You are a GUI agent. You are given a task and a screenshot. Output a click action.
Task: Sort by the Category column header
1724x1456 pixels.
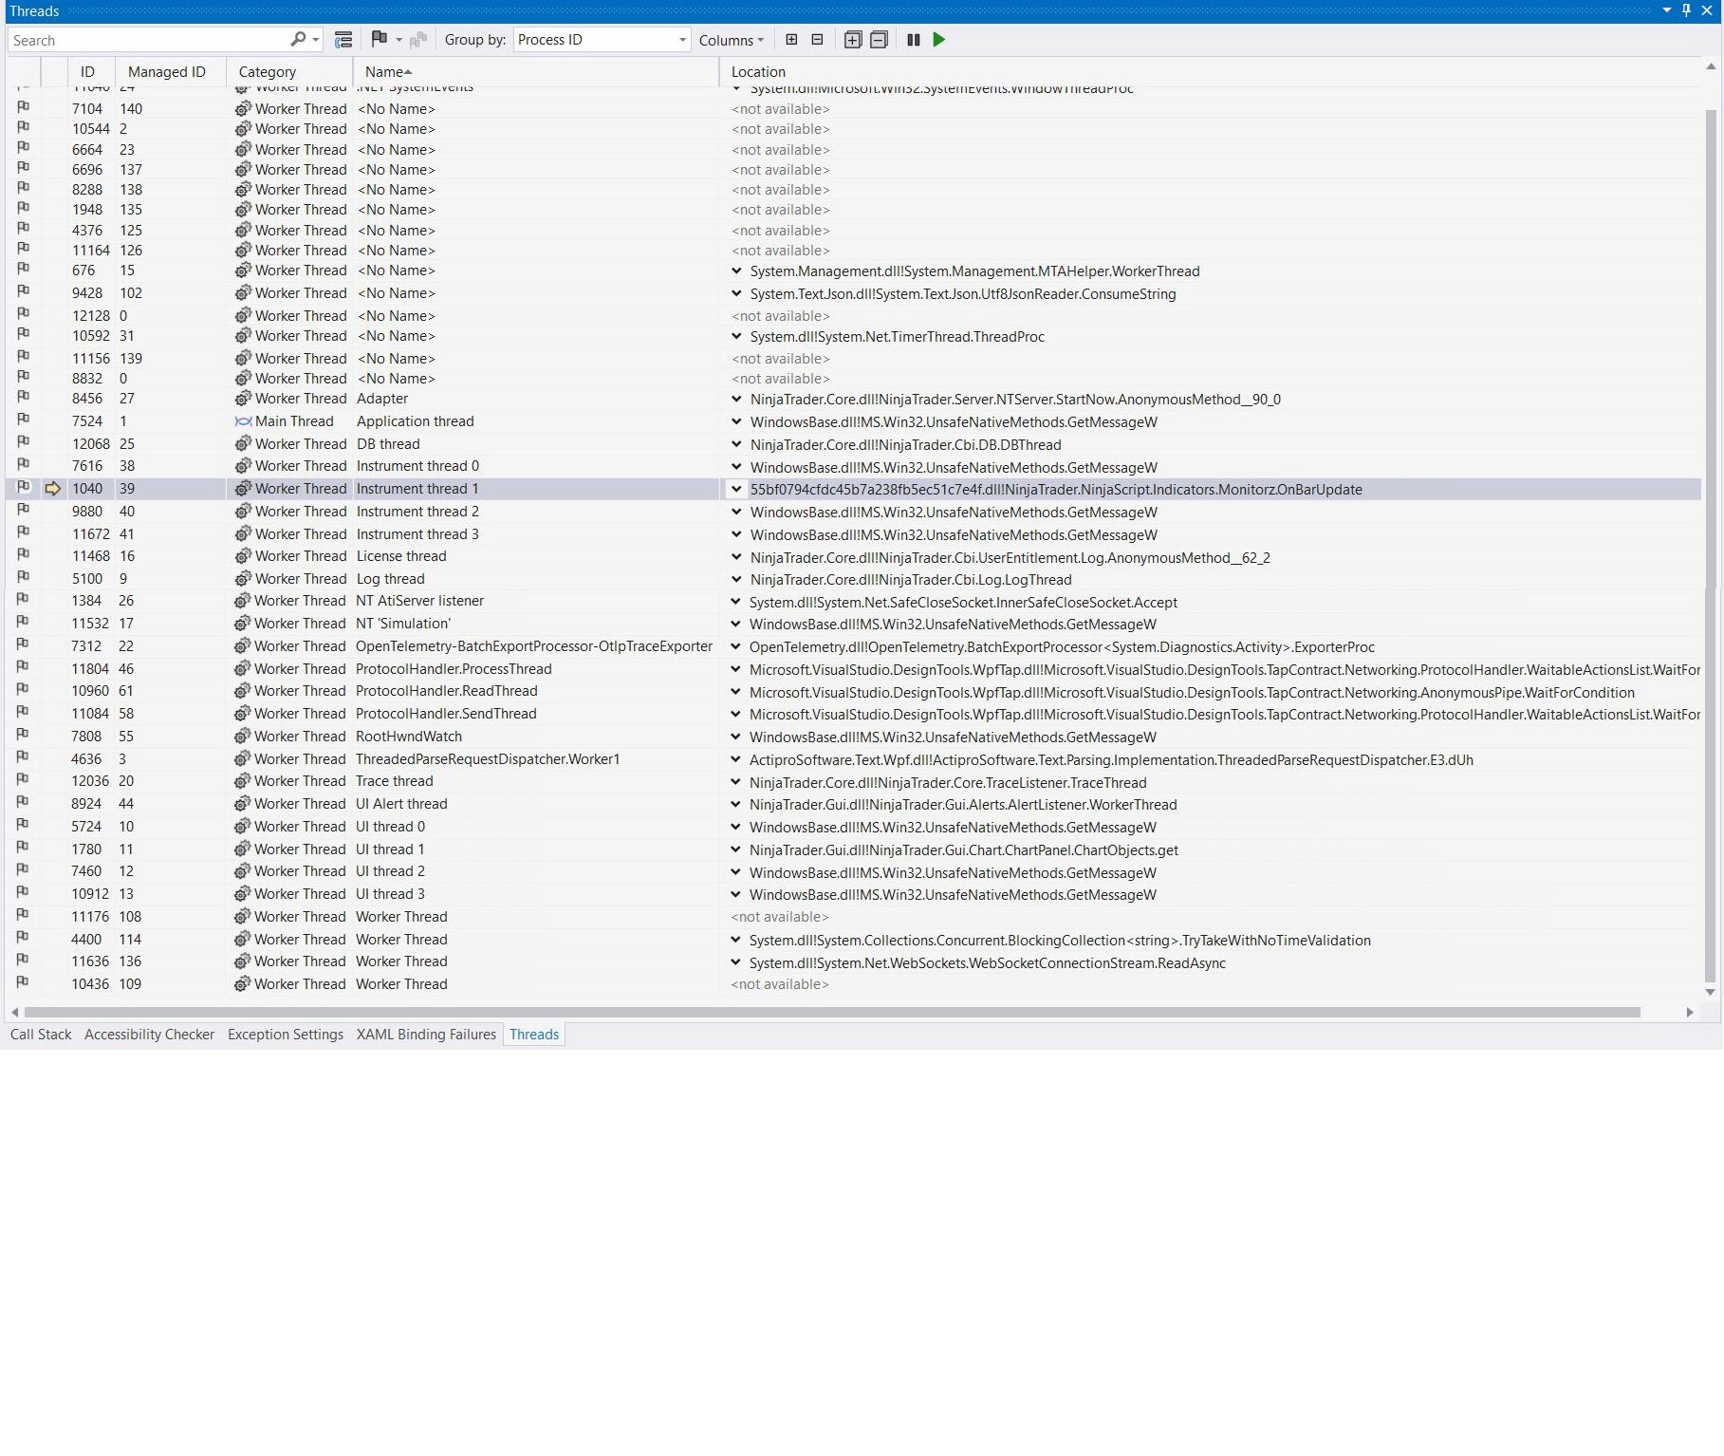289,72
